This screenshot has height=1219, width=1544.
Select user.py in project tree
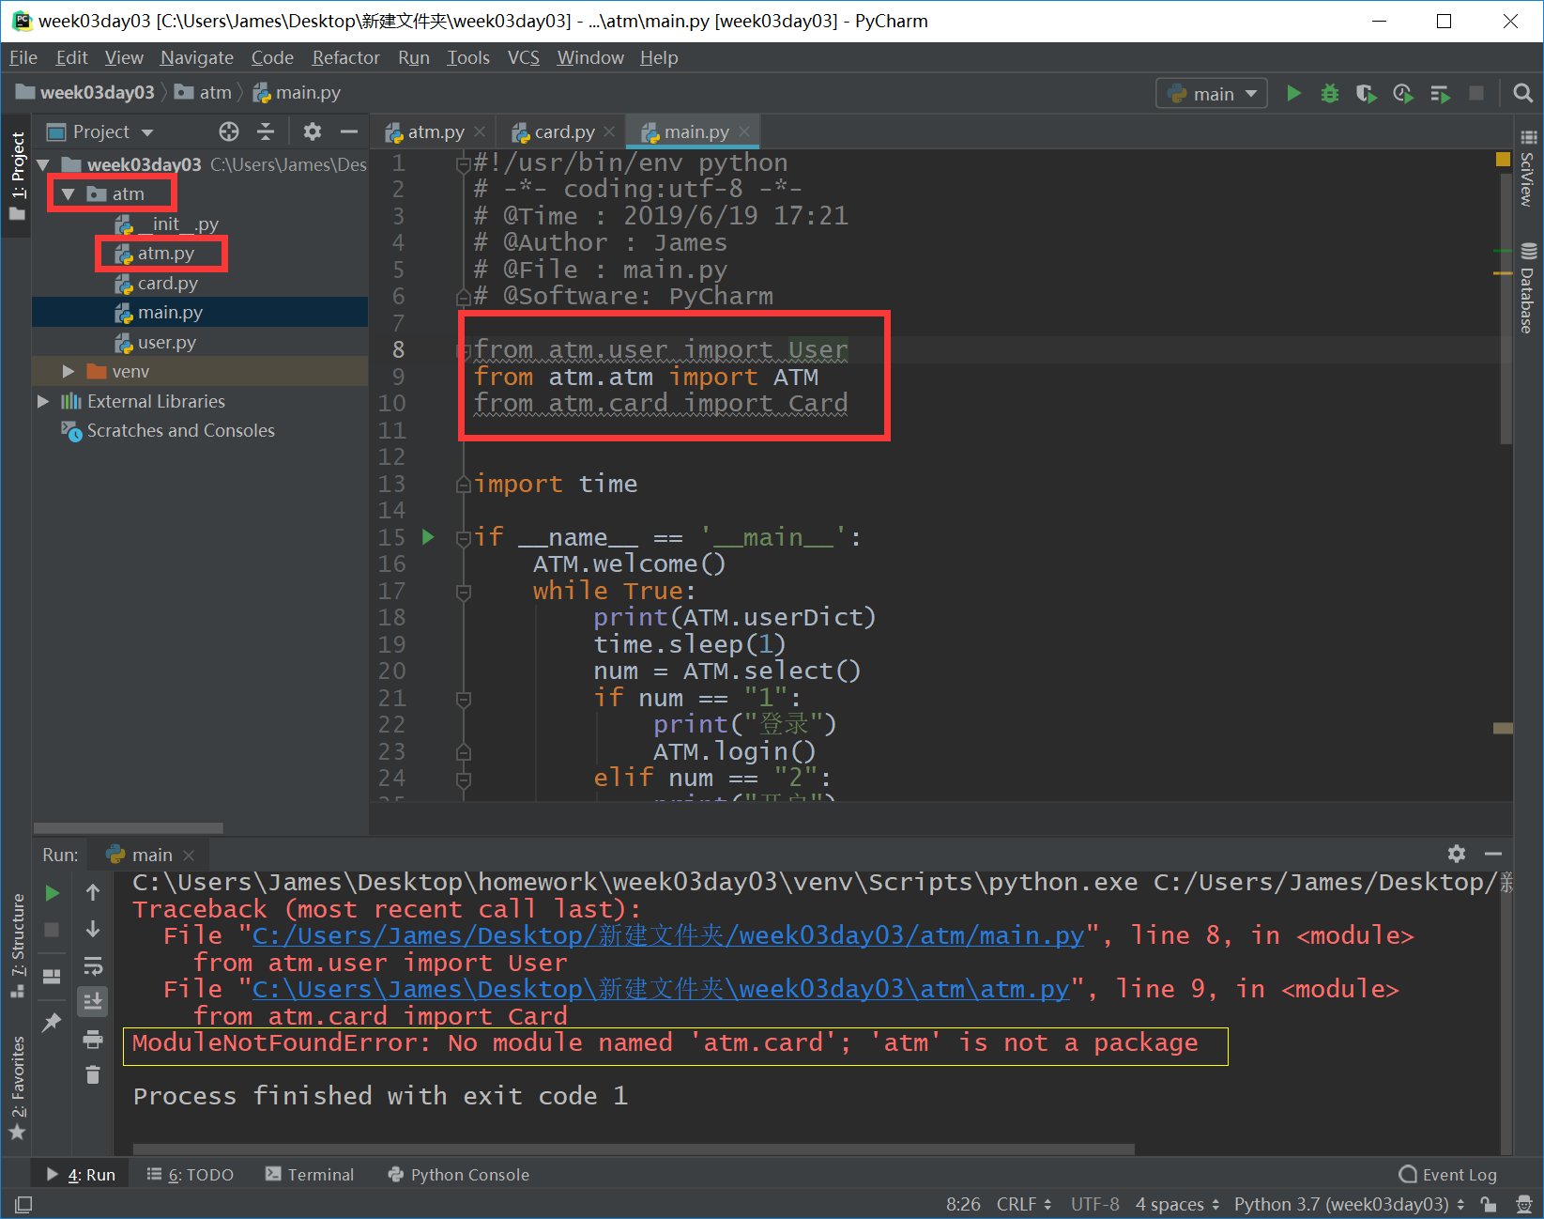[166, 342]
